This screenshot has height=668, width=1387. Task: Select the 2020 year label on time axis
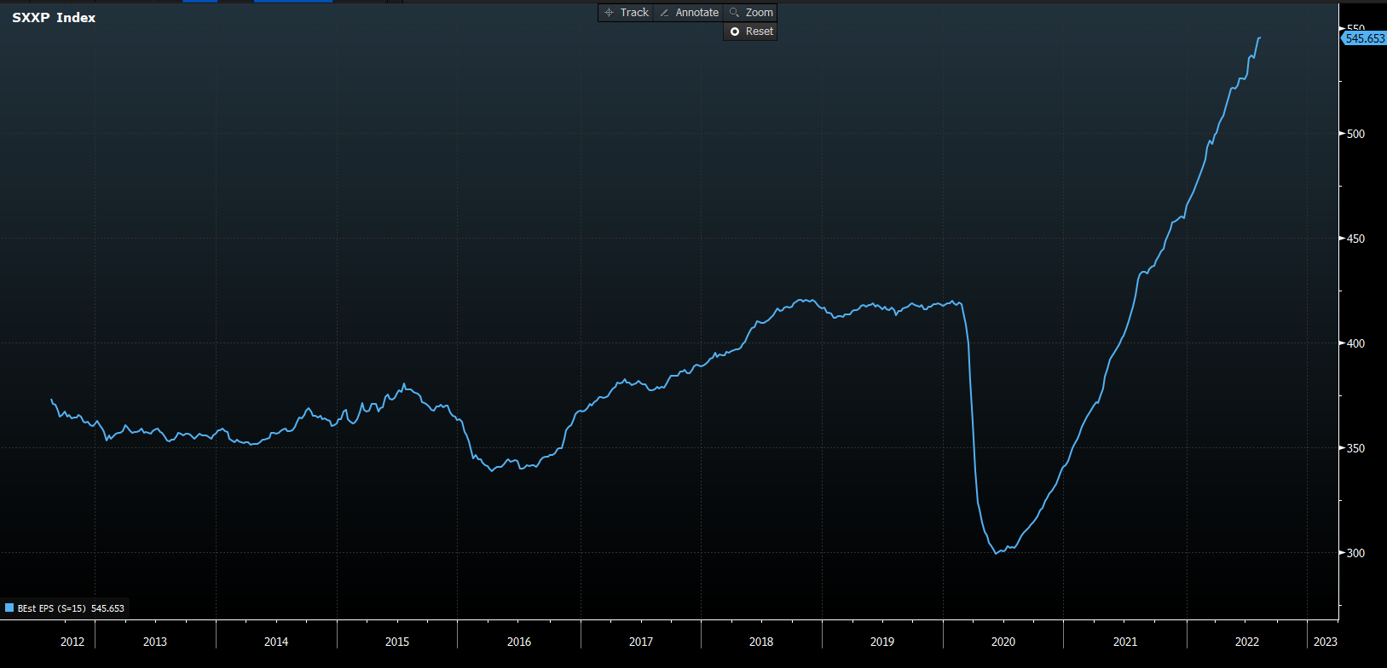click(x=1003, y=642)
